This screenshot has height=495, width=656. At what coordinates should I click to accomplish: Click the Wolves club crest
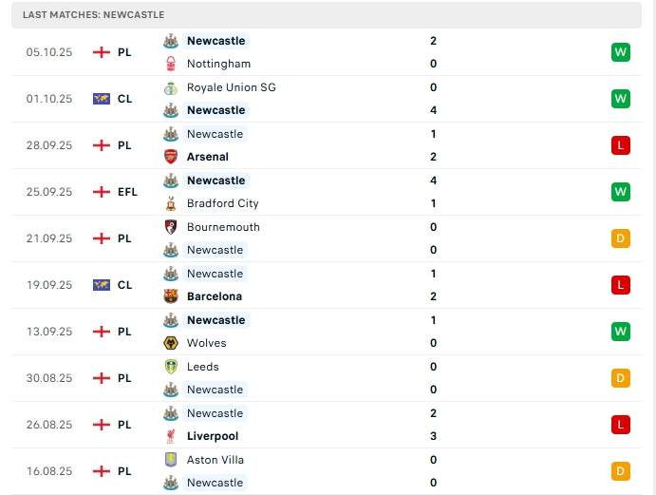[171, 343]
